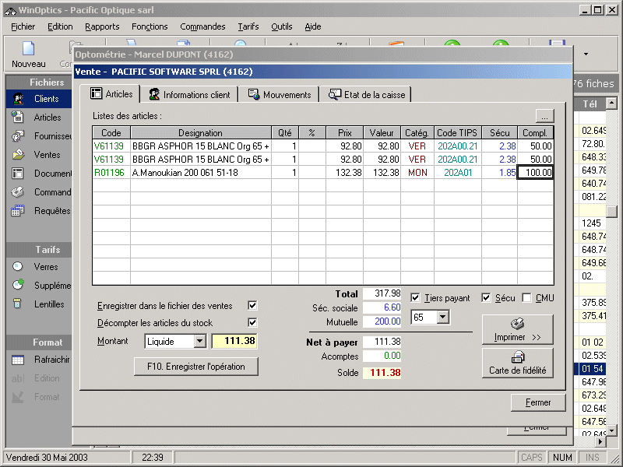Click F10. Enregistrer l'opération button
Viewport: 623px width, 467px height.
[x=196, y=367]
